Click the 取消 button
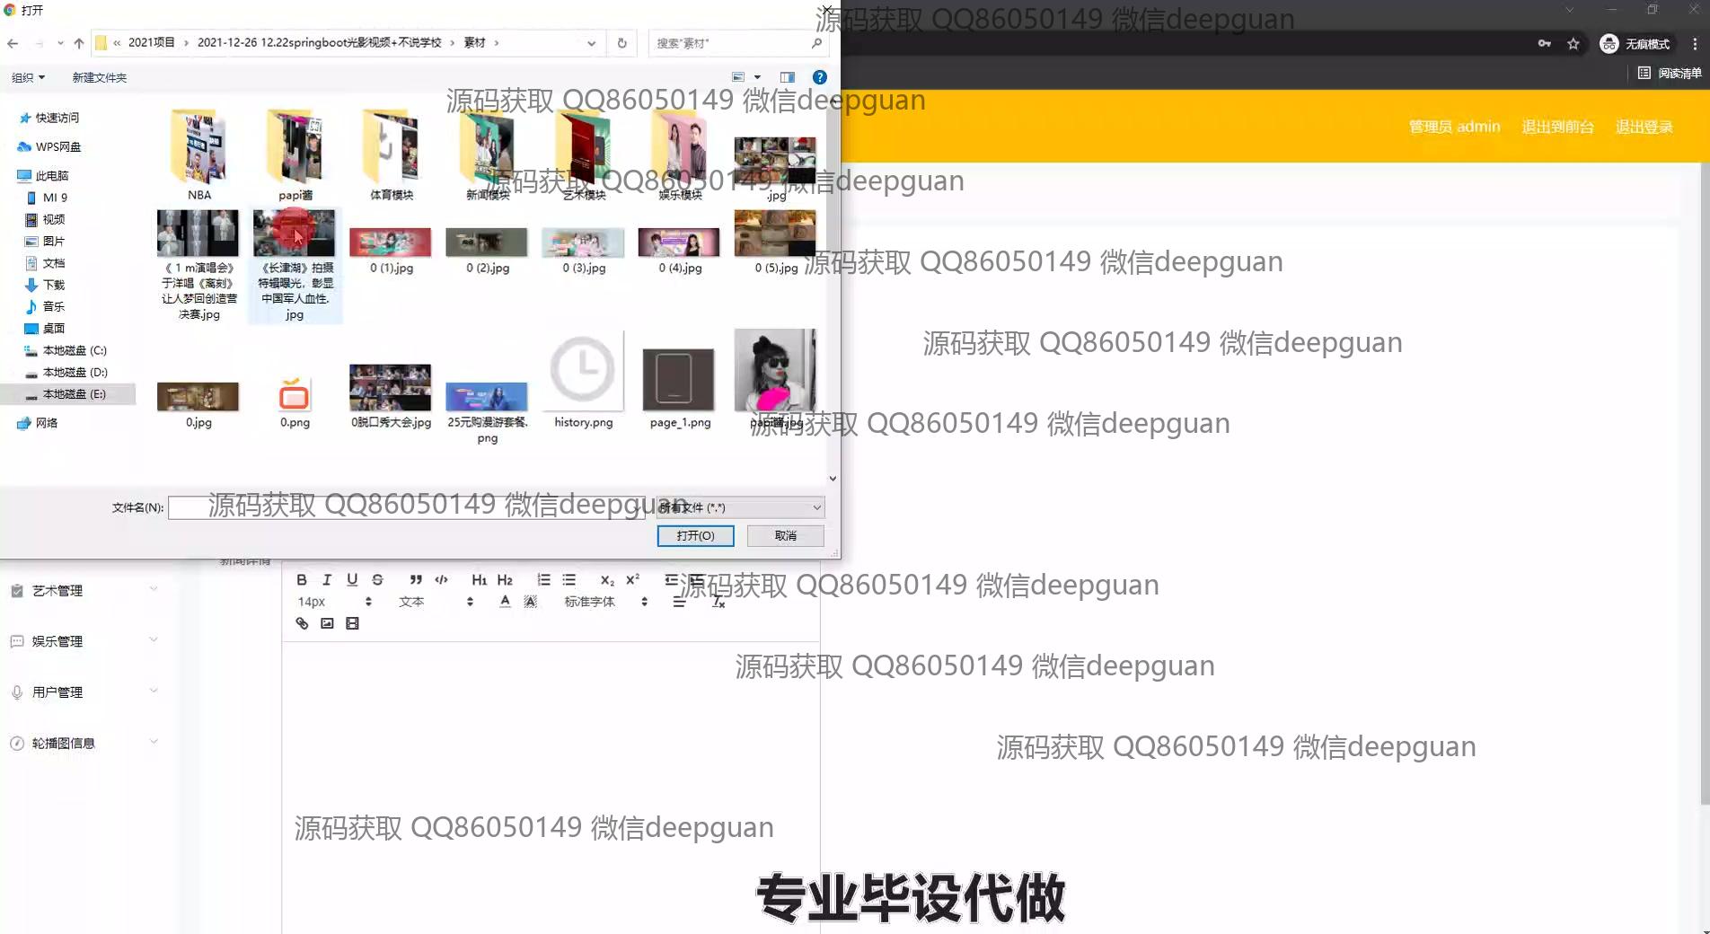Viewport: 1710px width, 934px height. coord(785,535)
